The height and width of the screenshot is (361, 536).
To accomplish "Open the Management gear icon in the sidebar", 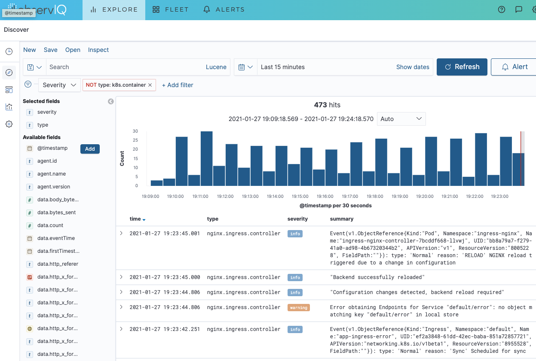I will pos(9,124).
